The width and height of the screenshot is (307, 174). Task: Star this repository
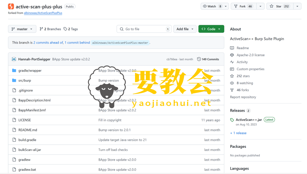[x=280, y=6]
